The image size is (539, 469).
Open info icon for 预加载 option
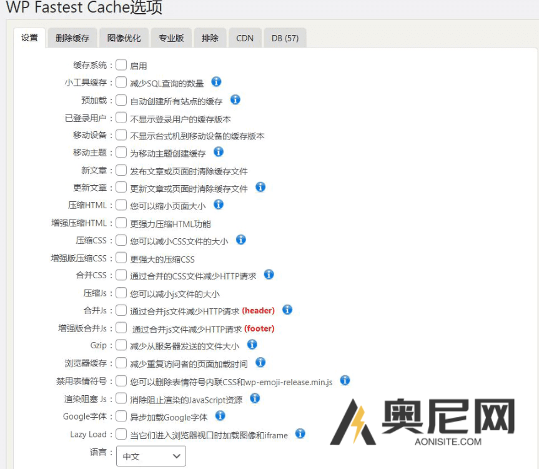click(x=235, y=100)
